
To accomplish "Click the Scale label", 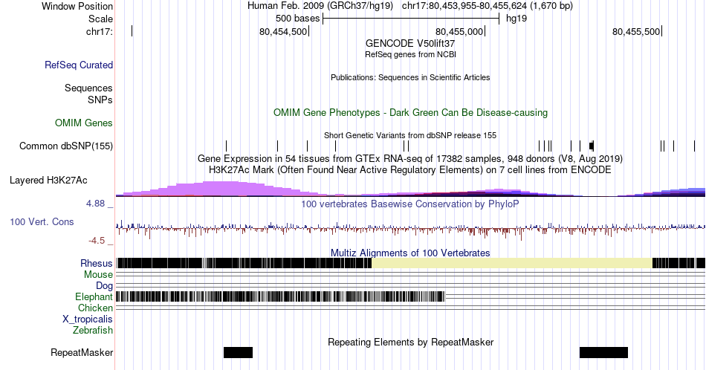I will pos(100,19).
